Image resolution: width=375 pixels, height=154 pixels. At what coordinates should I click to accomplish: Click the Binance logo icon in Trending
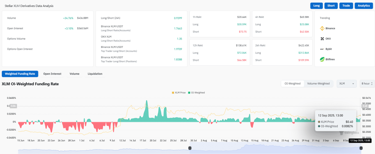pos(322,28)
